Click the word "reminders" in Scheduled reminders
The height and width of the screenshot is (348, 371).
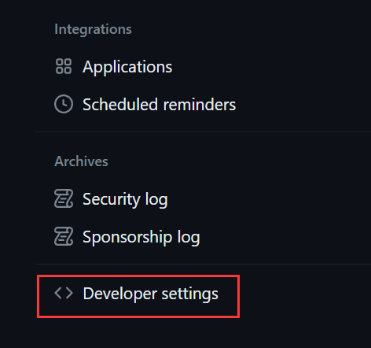click(x=200, y=105)
